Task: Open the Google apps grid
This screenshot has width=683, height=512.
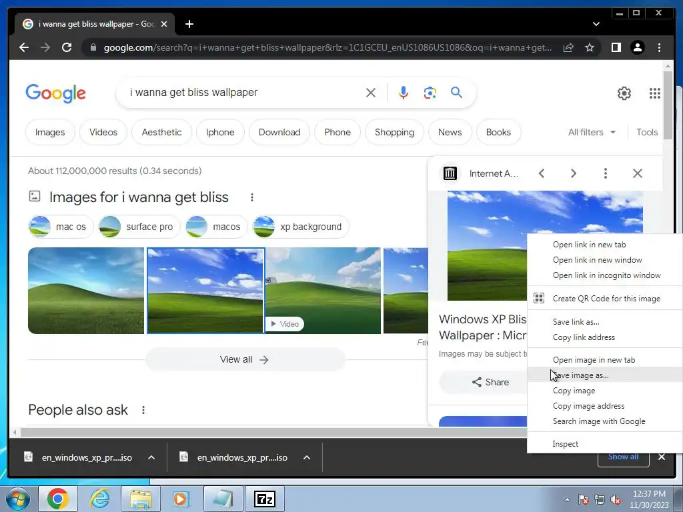Action: click(x=655, y=93)
